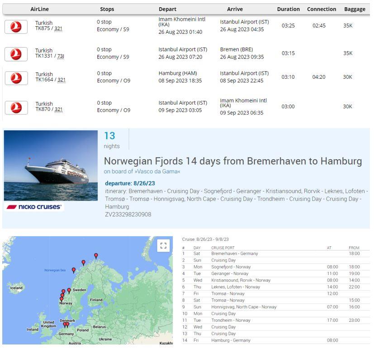
Task: Click the Turkish Airlines logo for flight TK875
Action: 16,27
